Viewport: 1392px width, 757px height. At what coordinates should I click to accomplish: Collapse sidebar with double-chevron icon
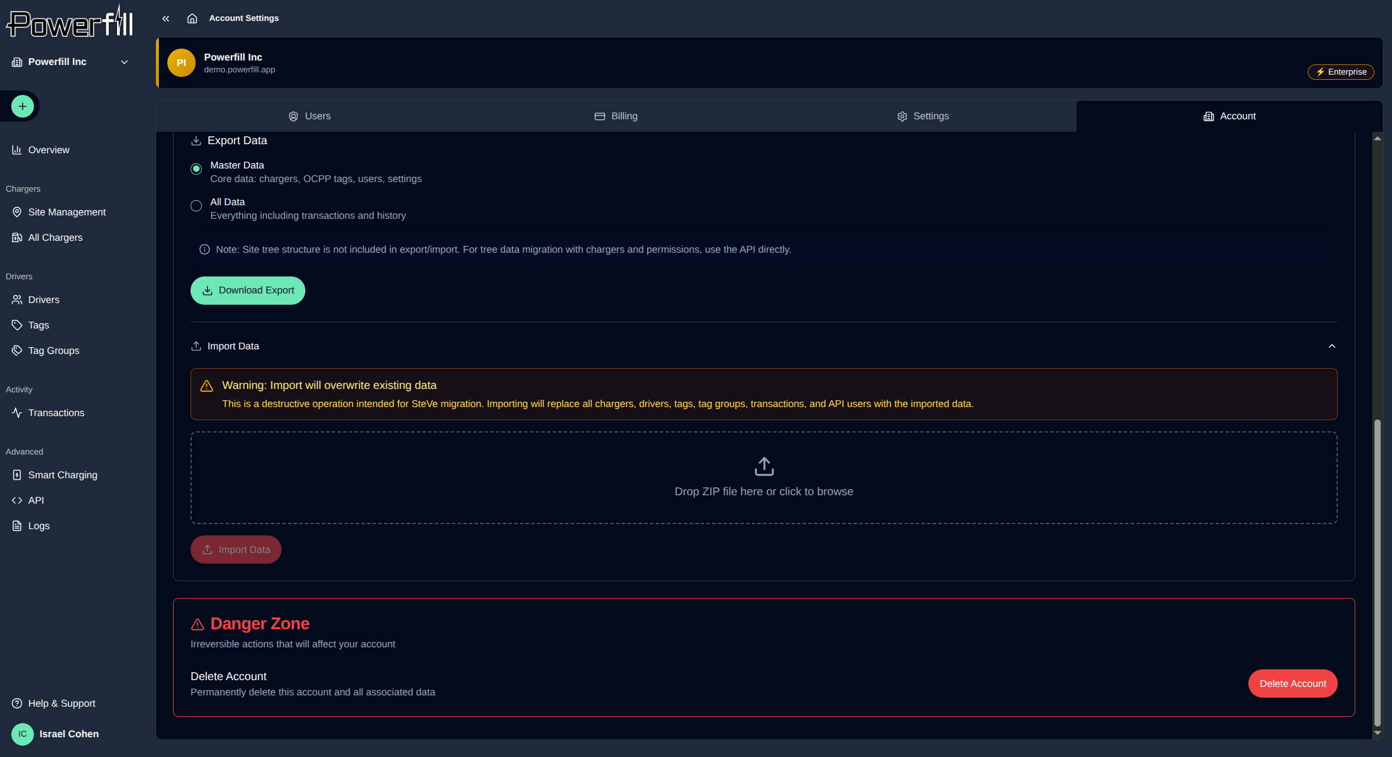coord(166,19)
